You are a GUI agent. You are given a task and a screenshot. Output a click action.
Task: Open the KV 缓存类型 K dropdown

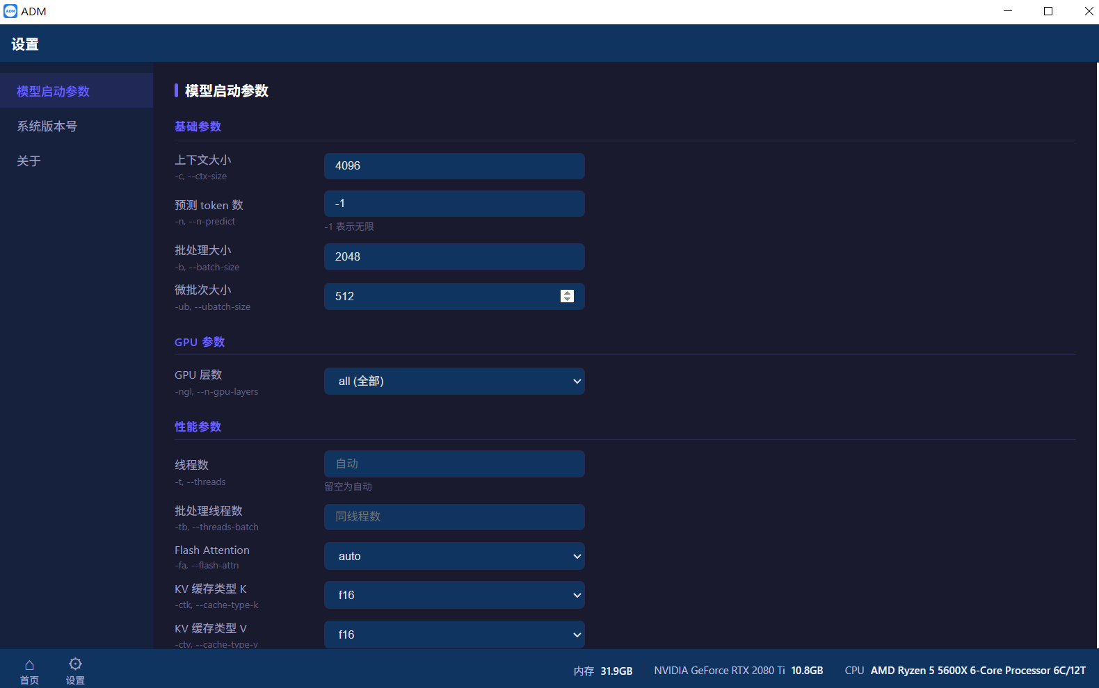454,595
